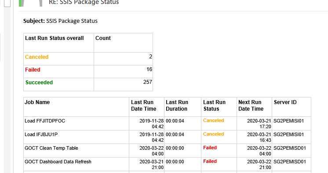The height and width of the screenshot is (173, 328).
Task: Click the Failed status row label
Action: 33,70
